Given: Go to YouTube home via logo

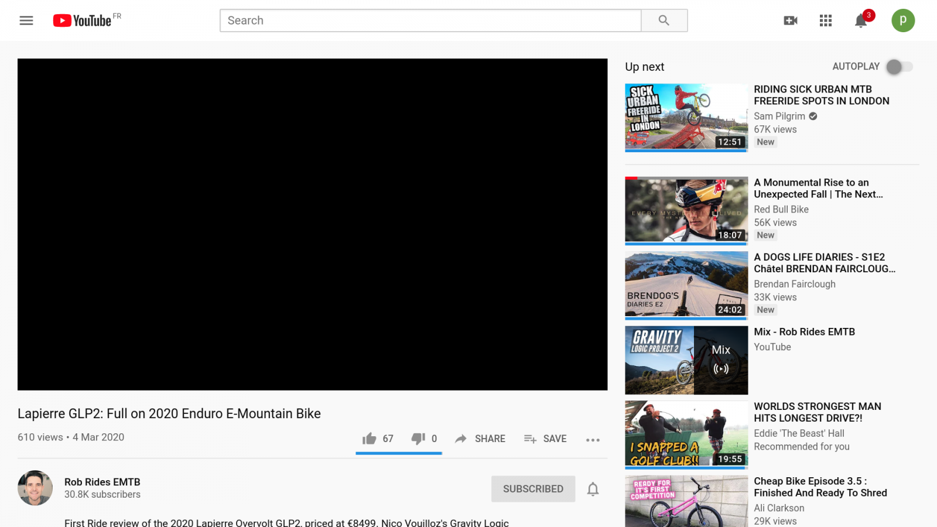Looking at the screenshot, I should [82, 20].
